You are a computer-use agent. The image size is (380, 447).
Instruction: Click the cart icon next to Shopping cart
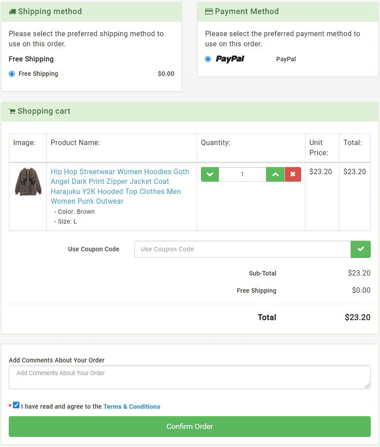(x=12, y=111)
